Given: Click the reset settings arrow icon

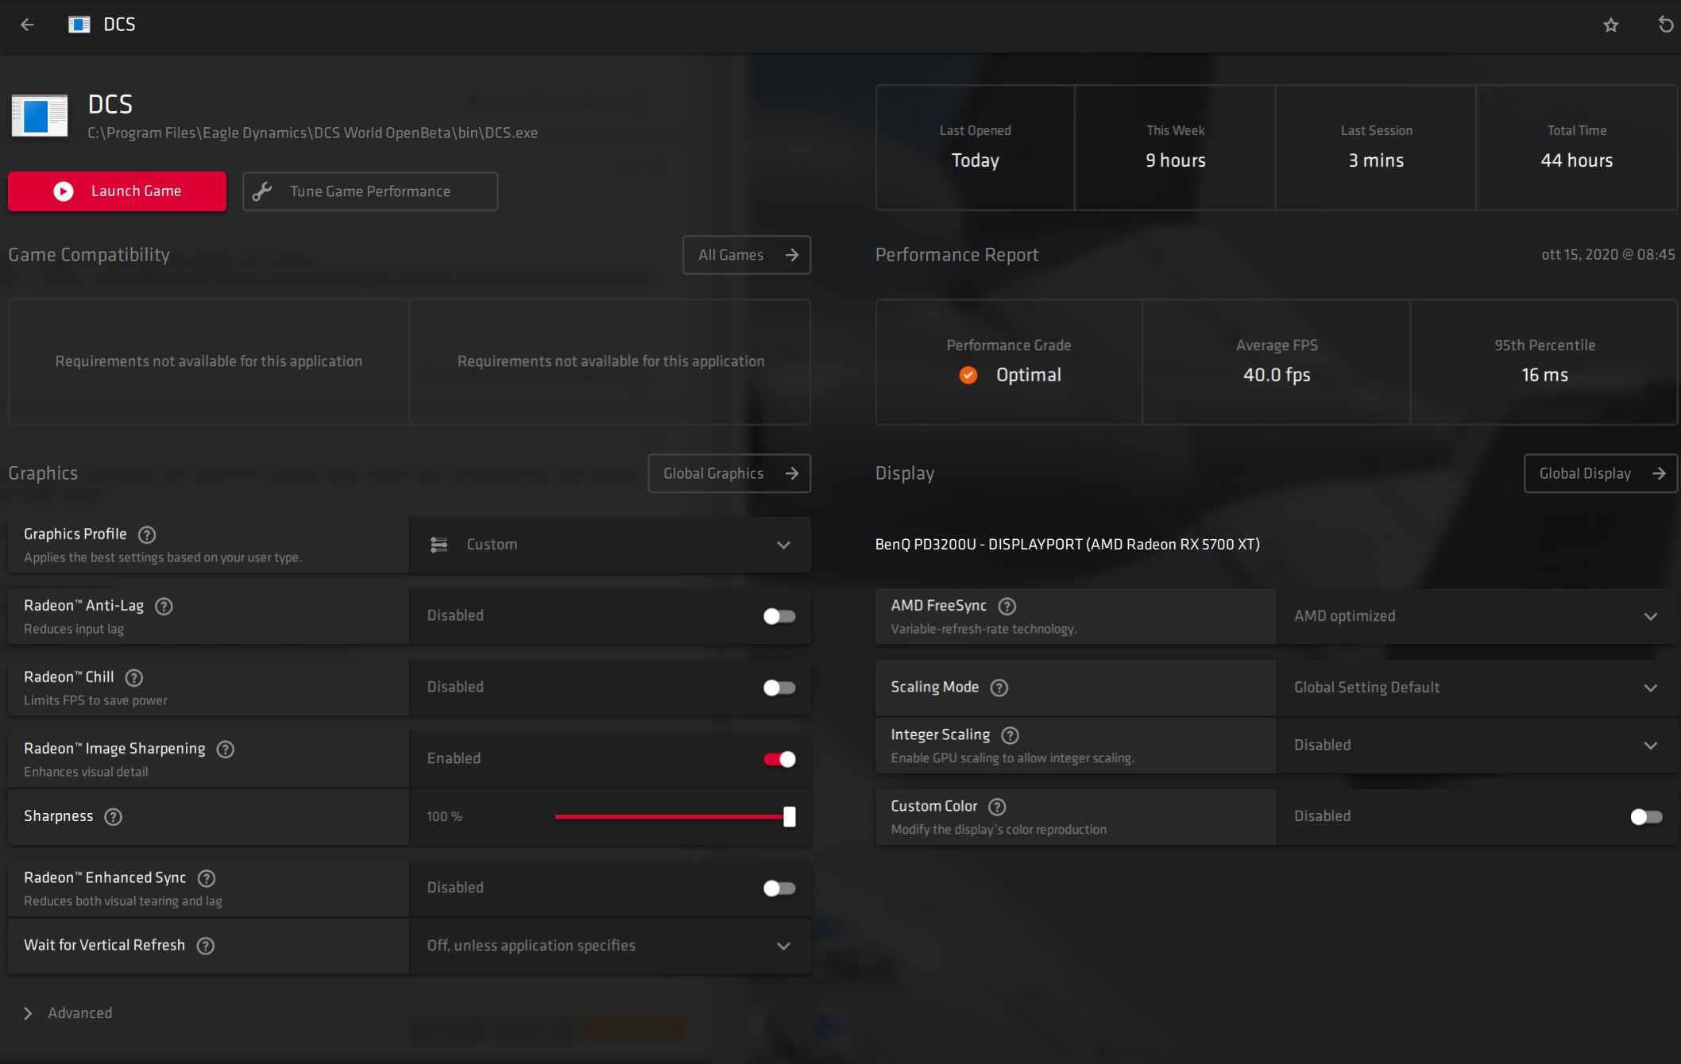Looking at the screenshot, I should 1666,25.
